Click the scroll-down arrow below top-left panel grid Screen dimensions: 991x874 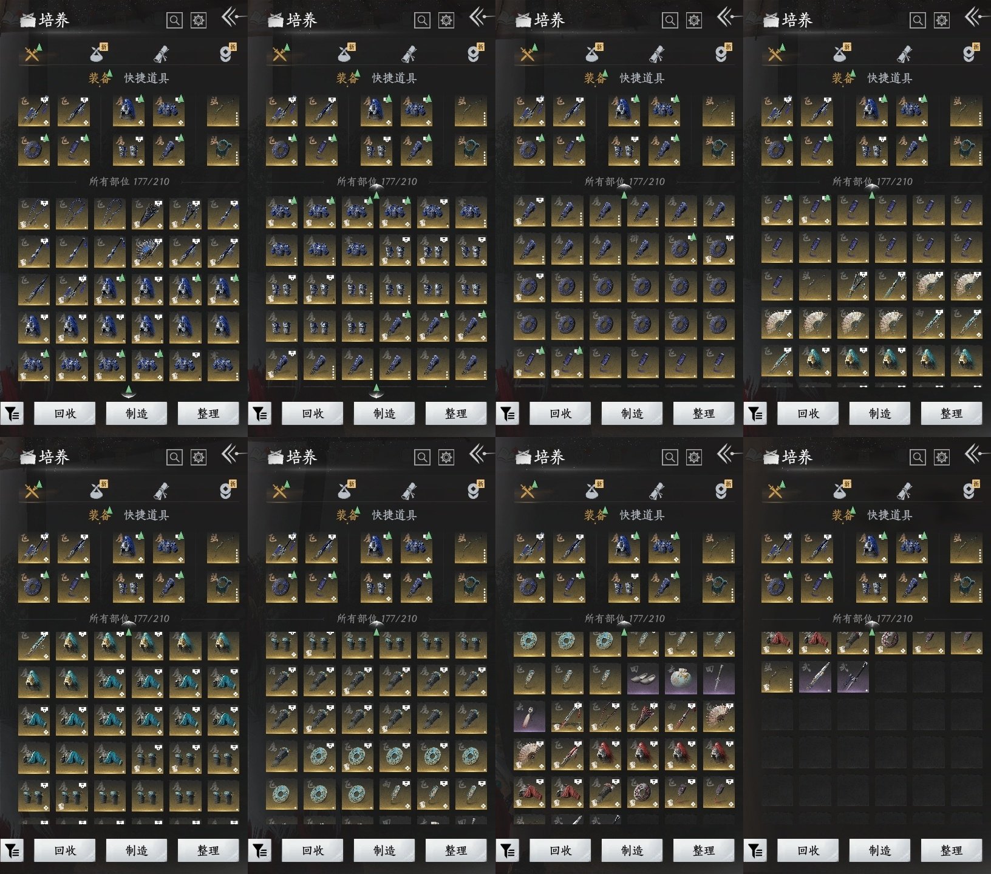[128, 390]
